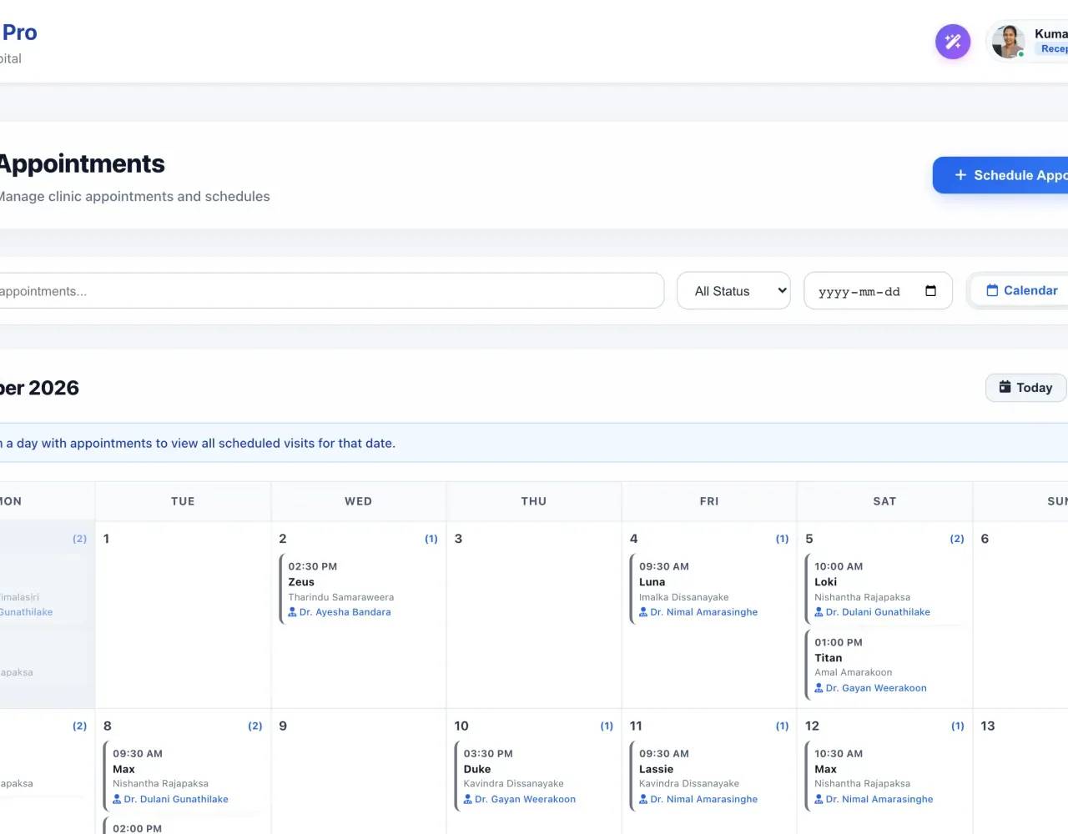Image resolution: width=1068 pixels, height=834 pixels.
Task: Select Lassie's appointment on day 11
Action: pos(709,776)
